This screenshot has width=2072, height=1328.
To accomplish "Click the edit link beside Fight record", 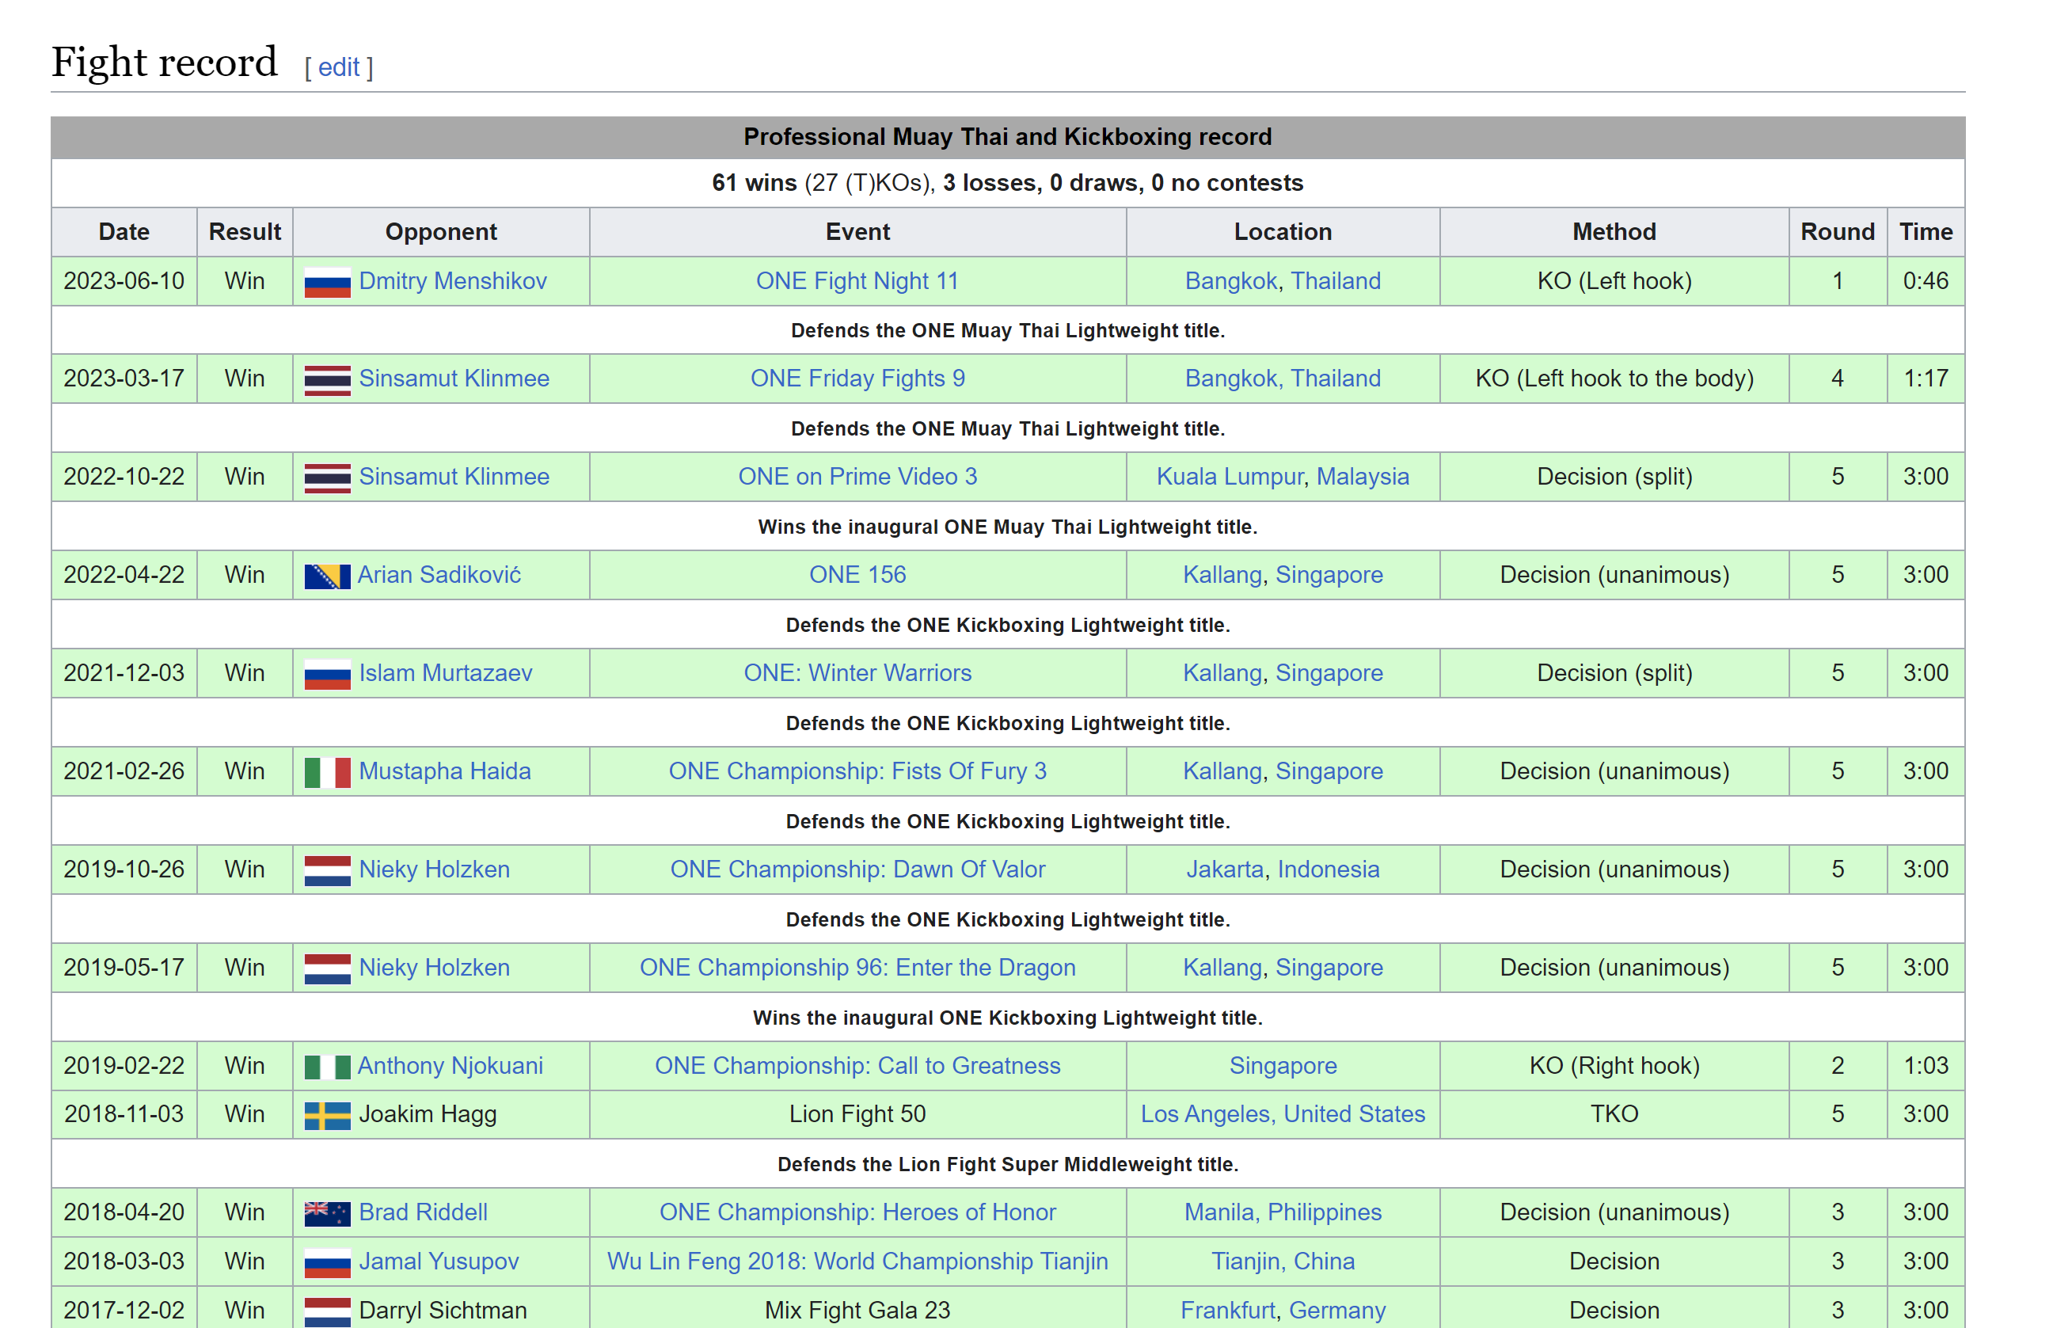I will [338, 67].
